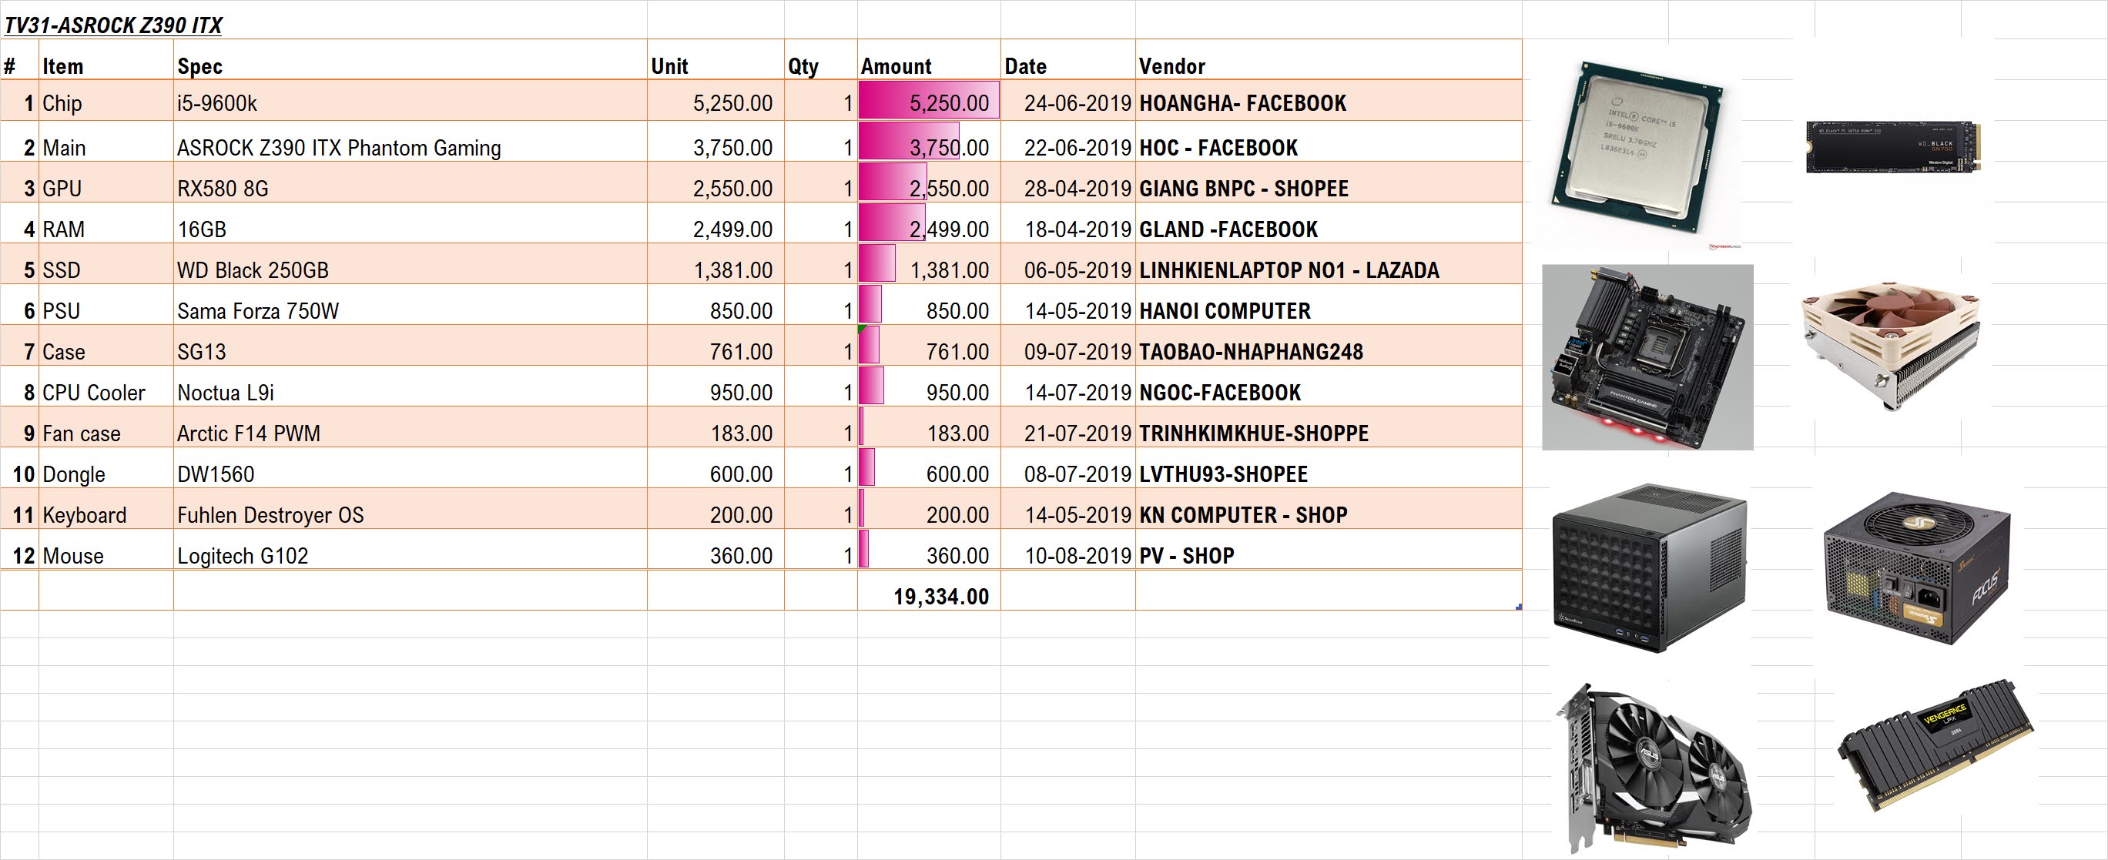2108x860 pixels.
Task: Select the PSU item cell
Action: pos(106,306)
